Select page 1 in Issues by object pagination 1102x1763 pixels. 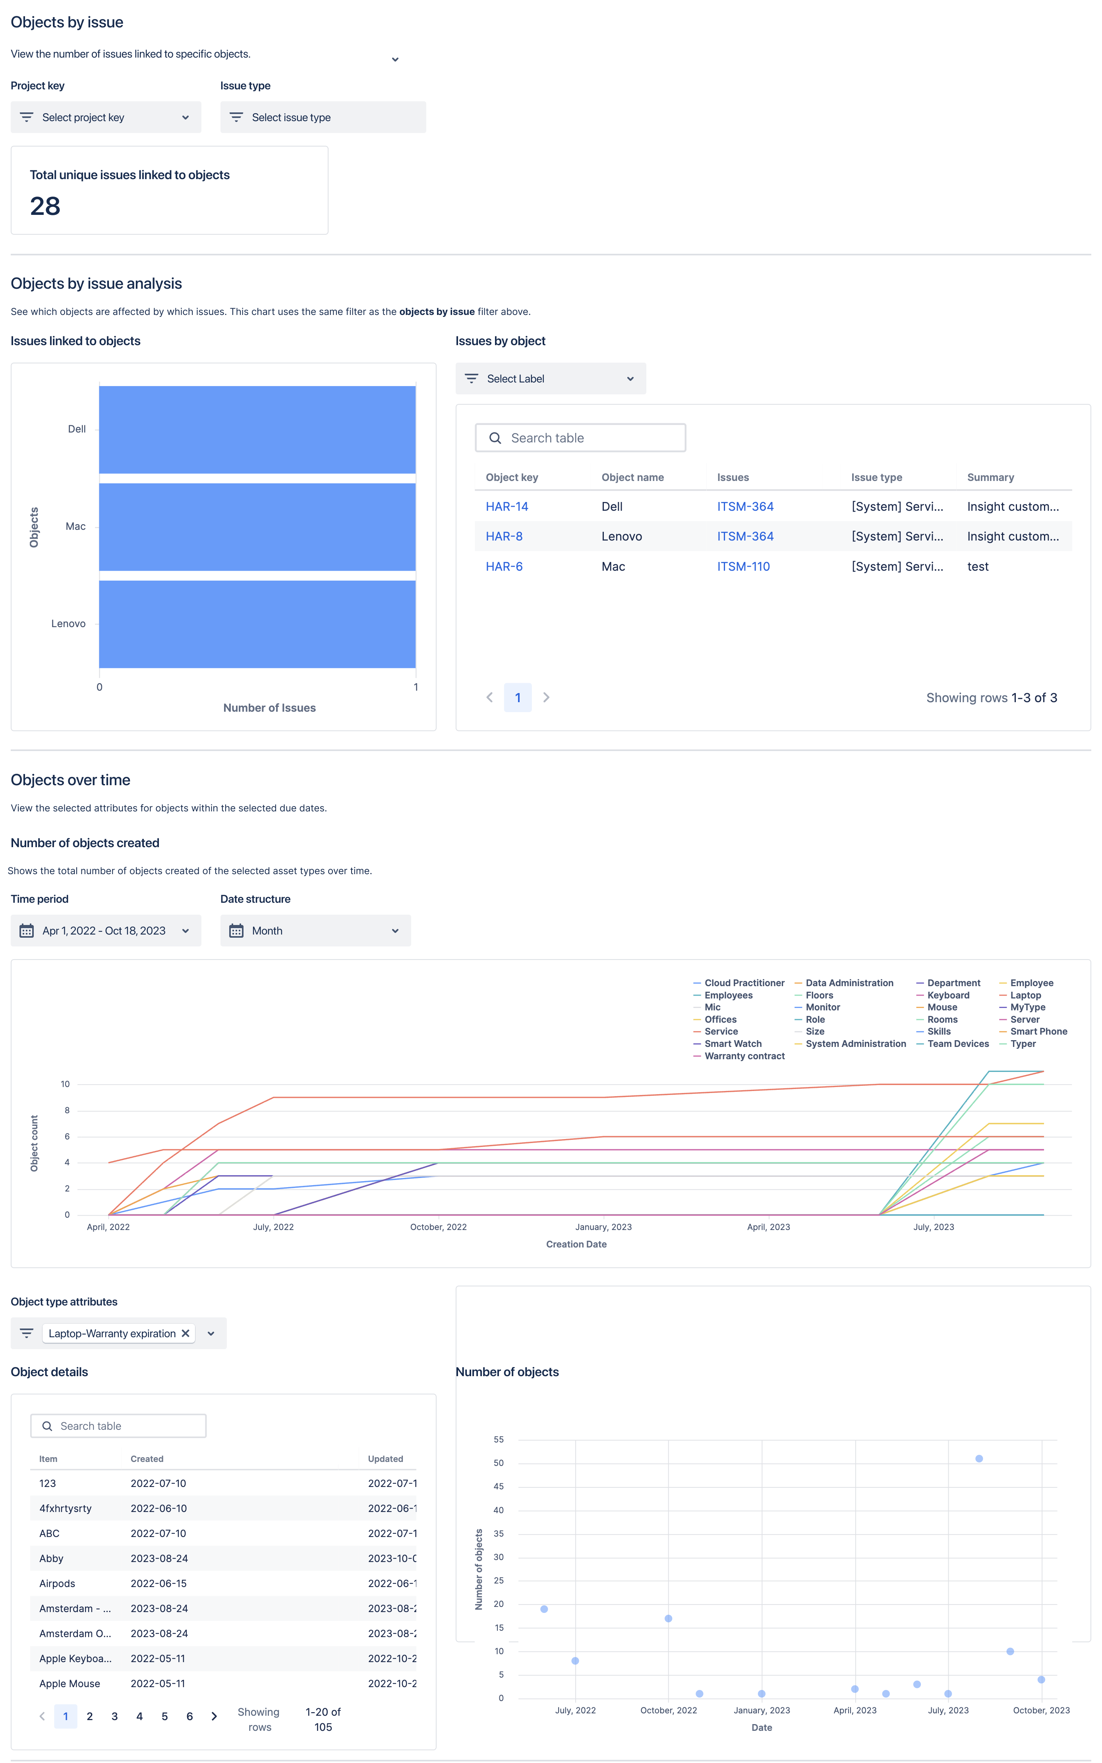(518, 697)
